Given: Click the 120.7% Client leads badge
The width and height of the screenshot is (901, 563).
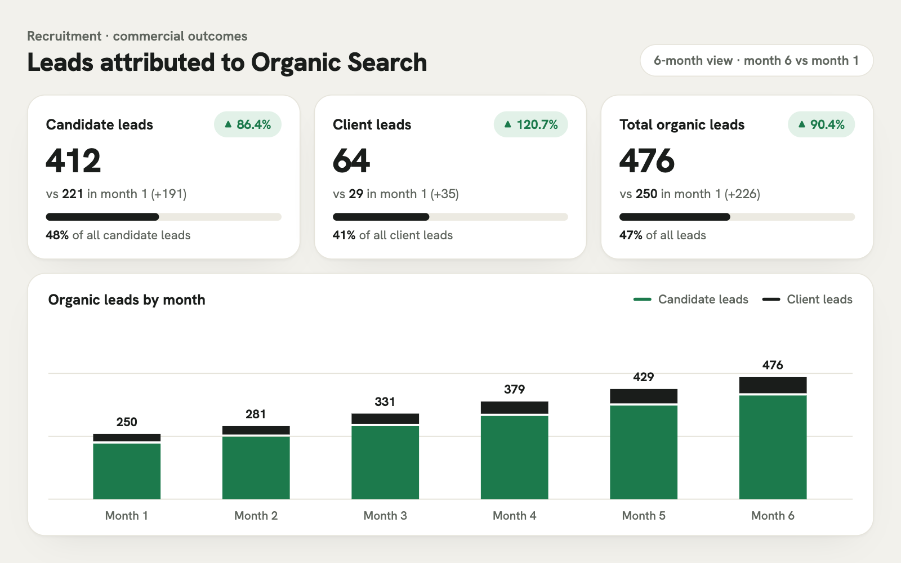Looking at the screenshot, I should pyautogui.click(x=531, y=124).
